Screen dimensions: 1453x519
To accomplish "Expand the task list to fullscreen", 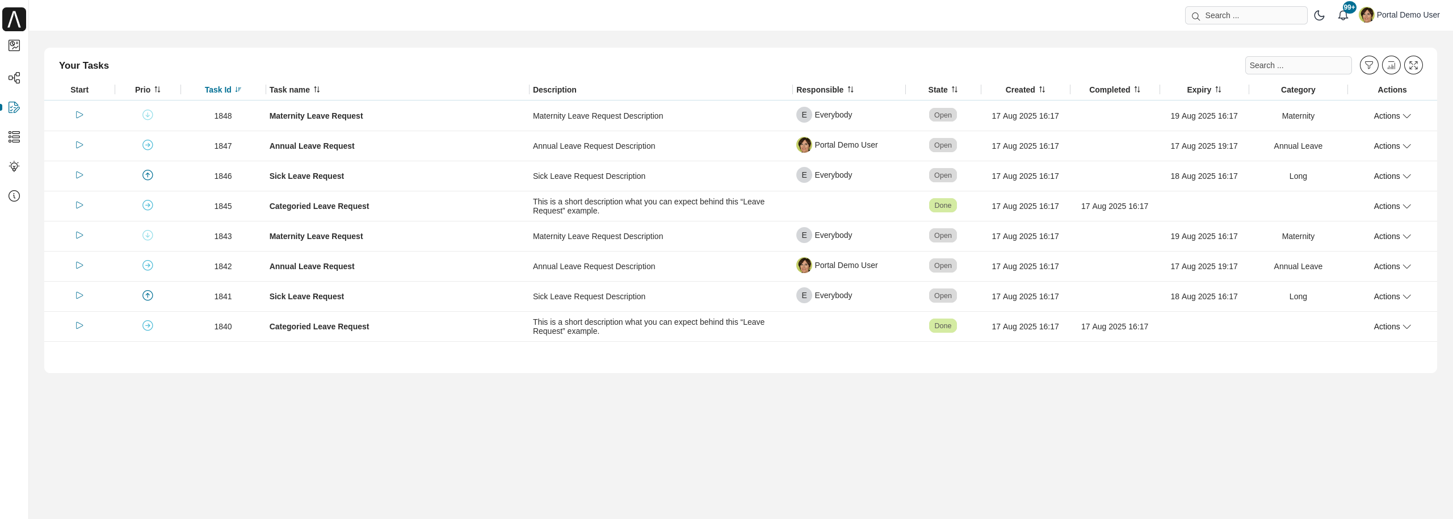I will [x=1413, y=65].
